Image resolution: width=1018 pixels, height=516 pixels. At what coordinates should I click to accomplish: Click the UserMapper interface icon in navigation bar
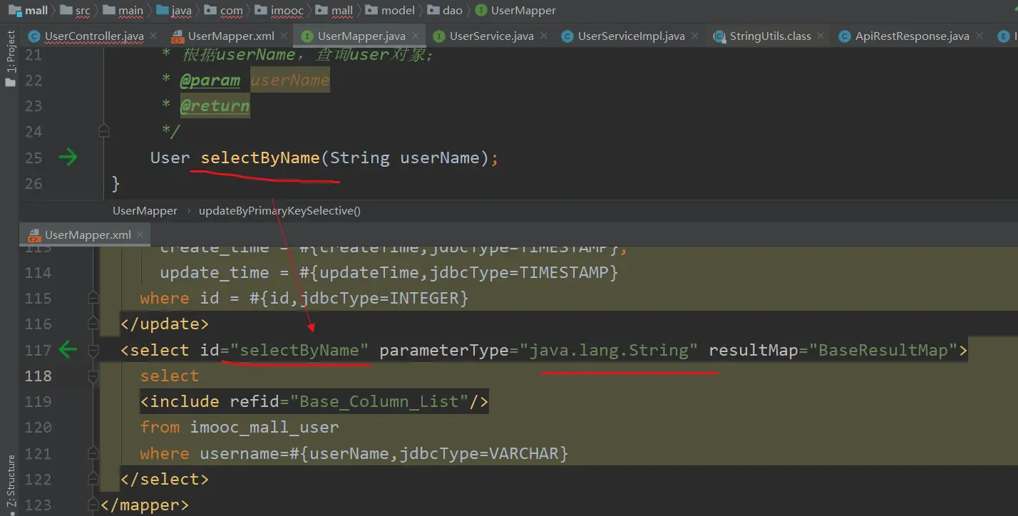481,10
